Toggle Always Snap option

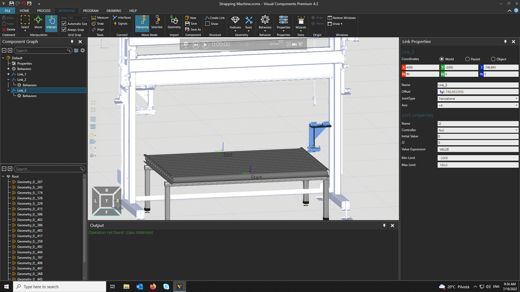tap(65, 29)
